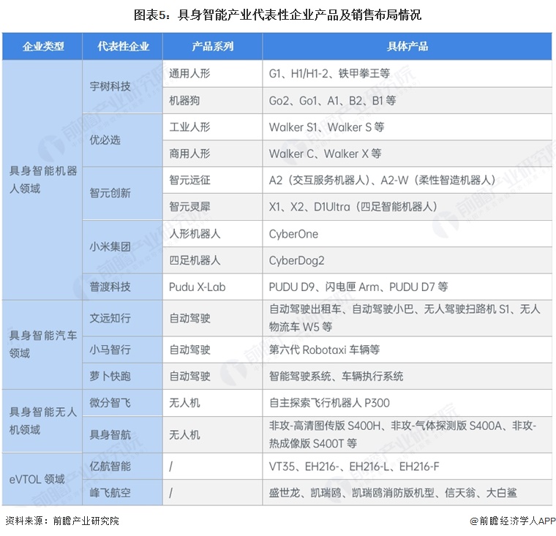This screenshot has height=536, width=556.
Task: Select the 具身智航 company cell
Action: point(123,434)
